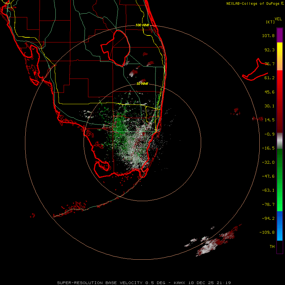Click the black TH segment of color bar
The height and width of the screenshot is (285, 285).
click(x=280, y=247)
